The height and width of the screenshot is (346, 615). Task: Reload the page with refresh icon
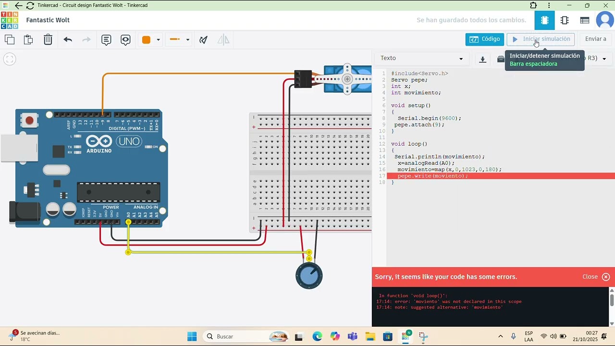(30, 6)
